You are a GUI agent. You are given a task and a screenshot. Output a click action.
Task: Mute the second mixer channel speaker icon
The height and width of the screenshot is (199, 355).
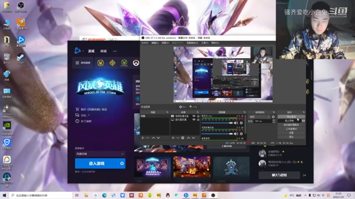pos(236,134)
